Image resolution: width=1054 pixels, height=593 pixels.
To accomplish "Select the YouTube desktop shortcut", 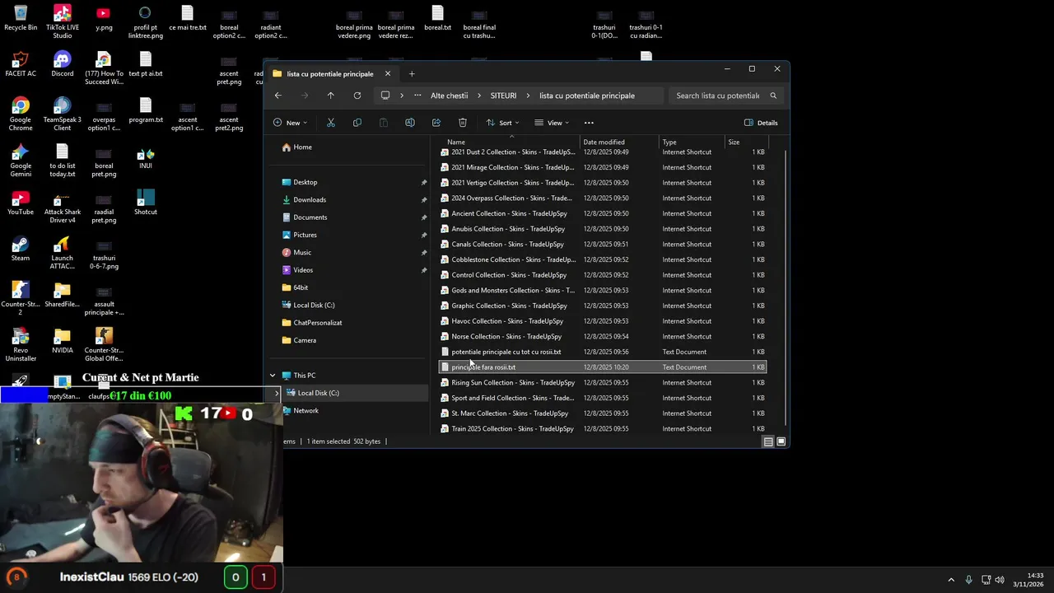I will tap(21, 203).
